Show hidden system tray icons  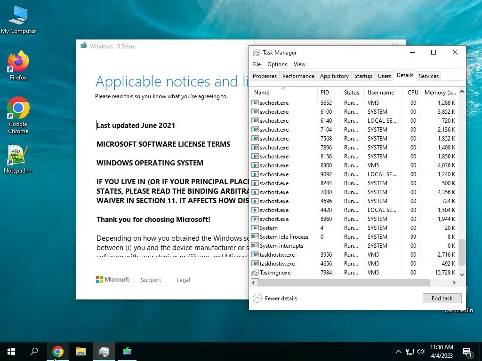tap(398, 352)
